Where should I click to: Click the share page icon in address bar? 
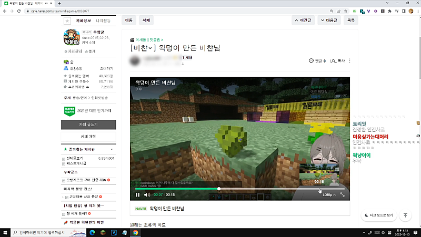[x=338, y=11]
